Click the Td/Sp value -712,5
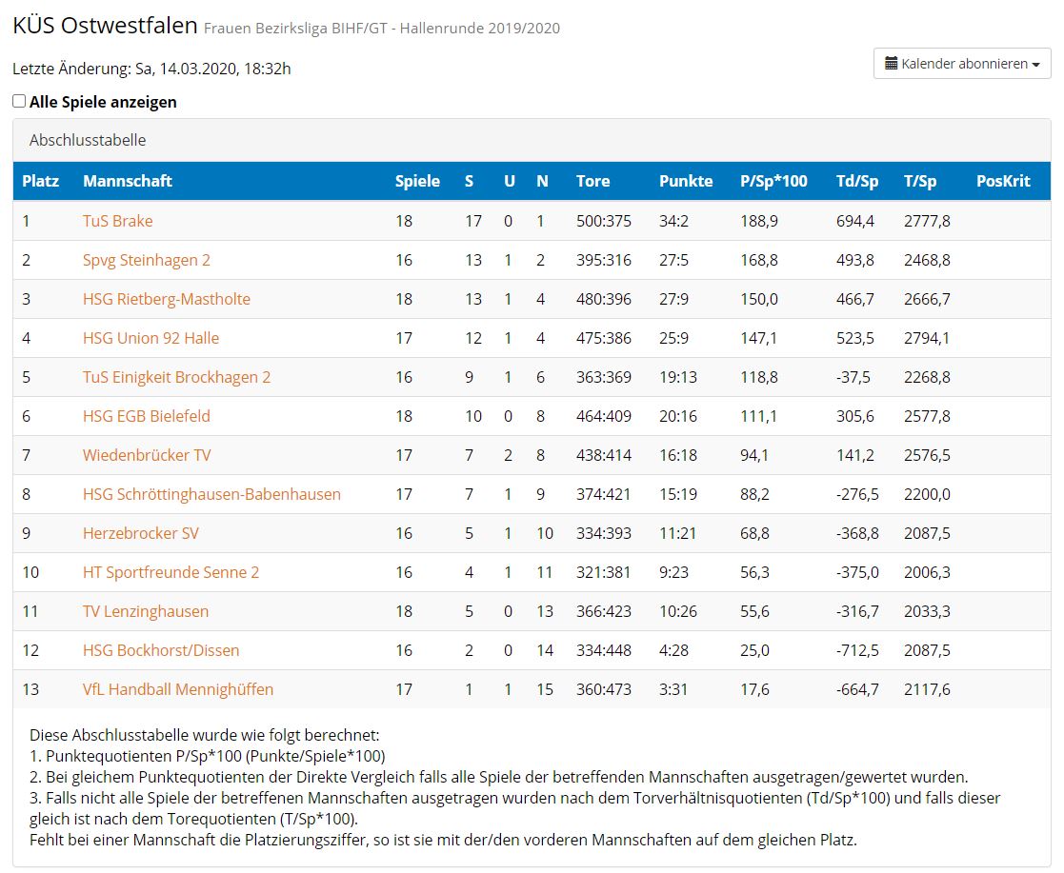Screen dimensions: 1064x873 click(857, 650)
